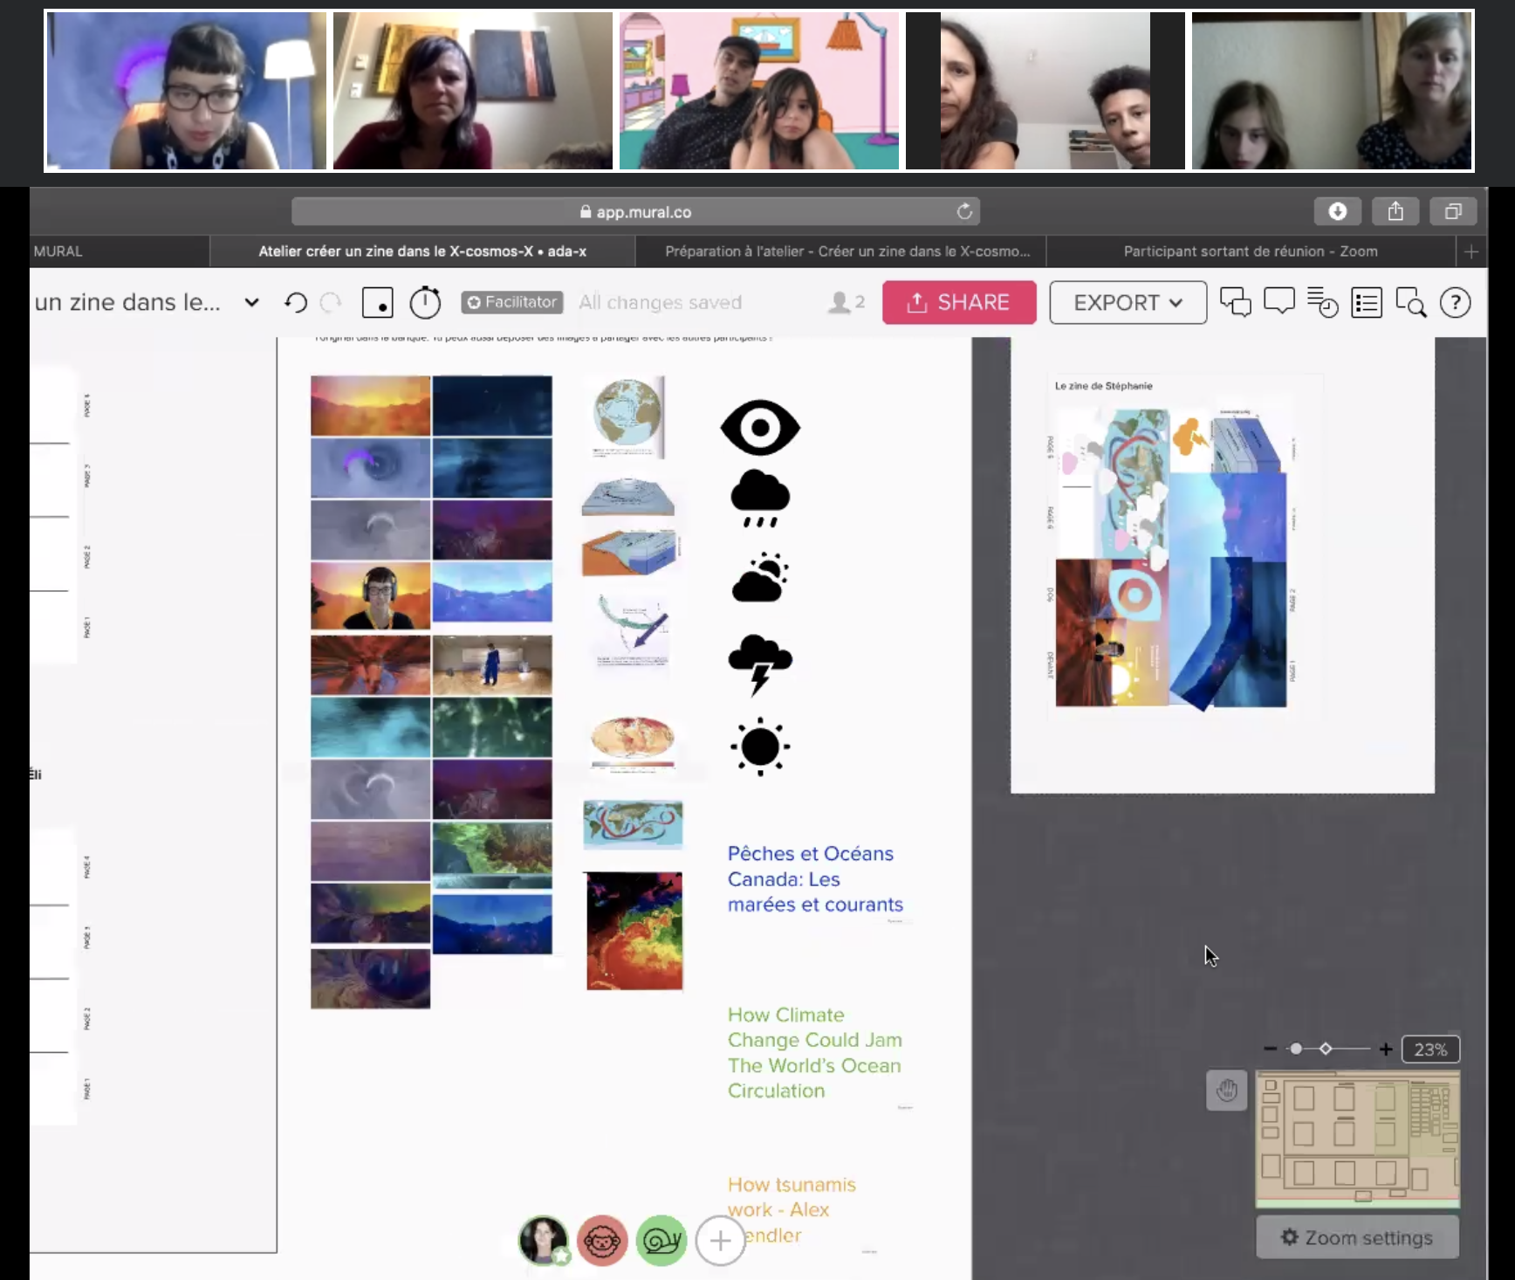Open a new browser tab with plus

coord(1471,251)
